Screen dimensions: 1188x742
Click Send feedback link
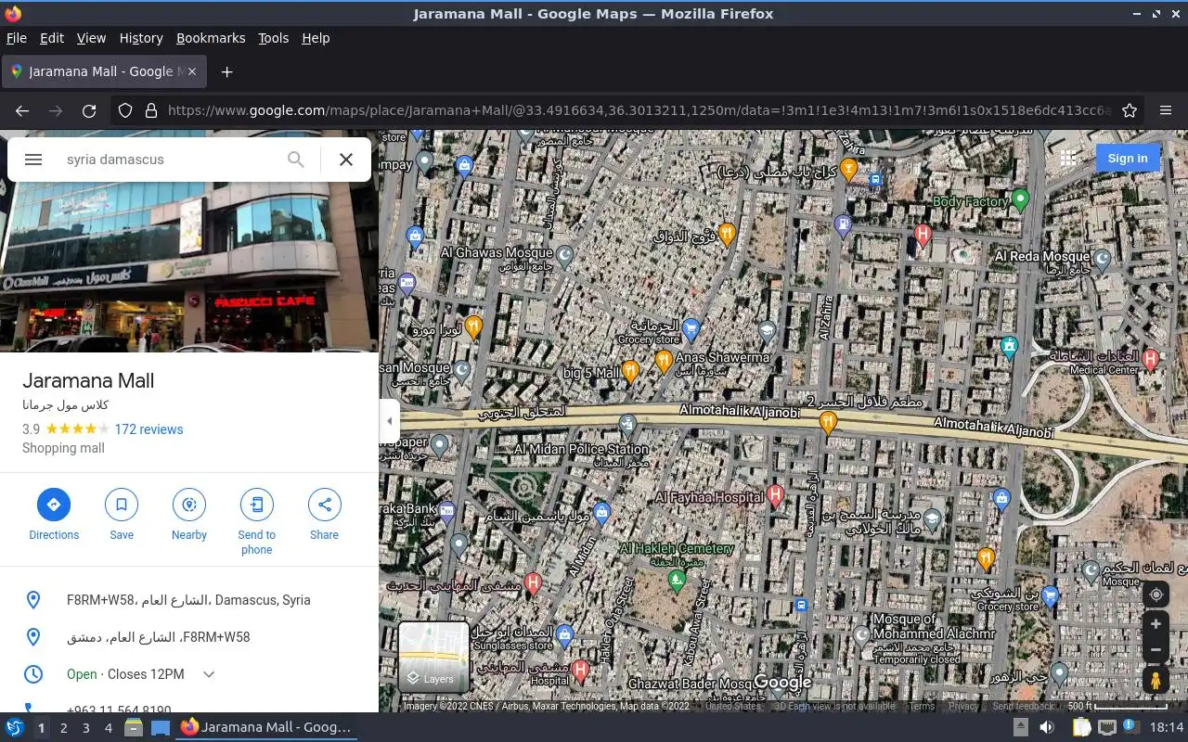click(x=1024, y=706)
